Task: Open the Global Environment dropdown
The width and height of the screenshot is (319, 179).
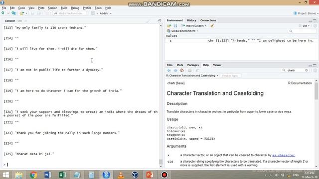Action: tap(182, 31)
